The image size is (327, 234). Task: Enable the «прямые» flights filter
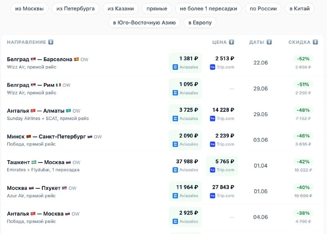(157, 9)
